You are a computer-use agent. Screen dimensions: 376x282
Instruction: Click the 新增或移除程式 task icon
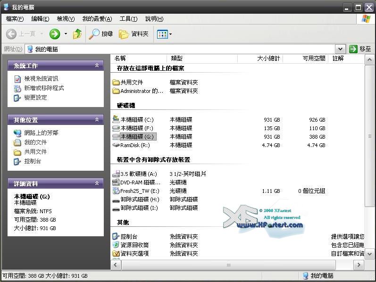click(17, 88)
